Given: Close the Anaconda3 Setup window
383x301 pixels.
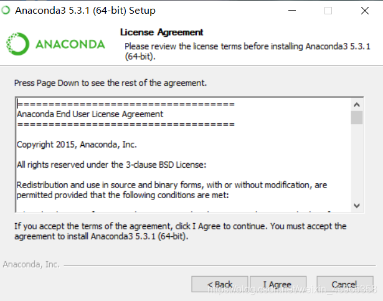Looking at the screenshot, I should (x=365, y=11).
